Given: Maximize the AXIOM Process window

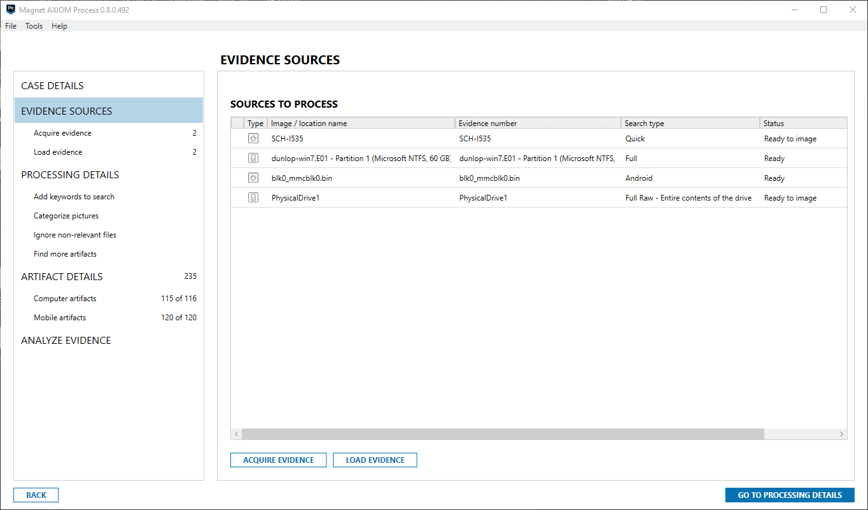Looking at the screenshot, I should point(823,10).
